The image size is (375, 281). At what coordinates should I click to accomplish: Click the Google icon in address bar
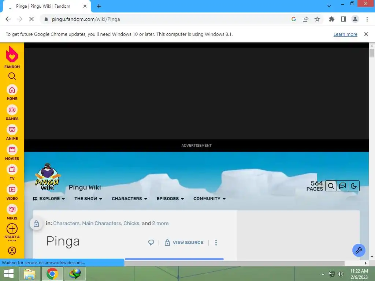pos(294,19)
